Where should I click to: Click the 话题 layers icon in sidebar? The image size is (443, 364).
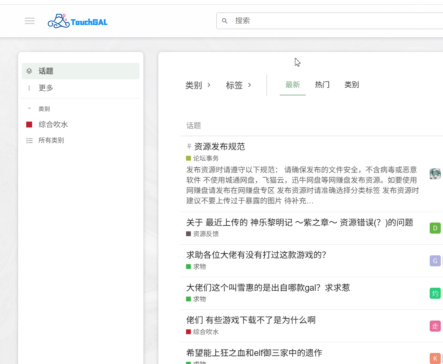(29, 71)
